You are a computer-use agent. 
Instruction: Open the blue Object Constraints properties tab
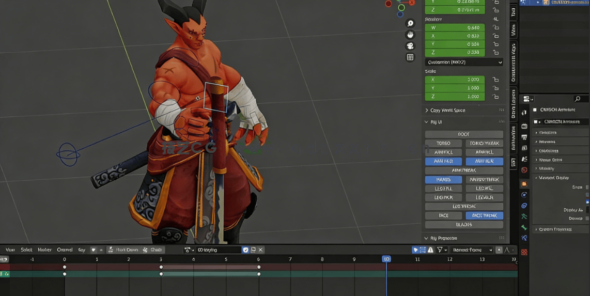pos(524,206)
